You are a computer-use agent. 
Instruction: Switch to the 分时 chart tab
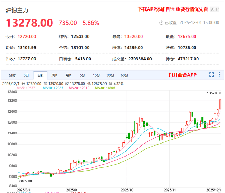[x=12, y=75]
